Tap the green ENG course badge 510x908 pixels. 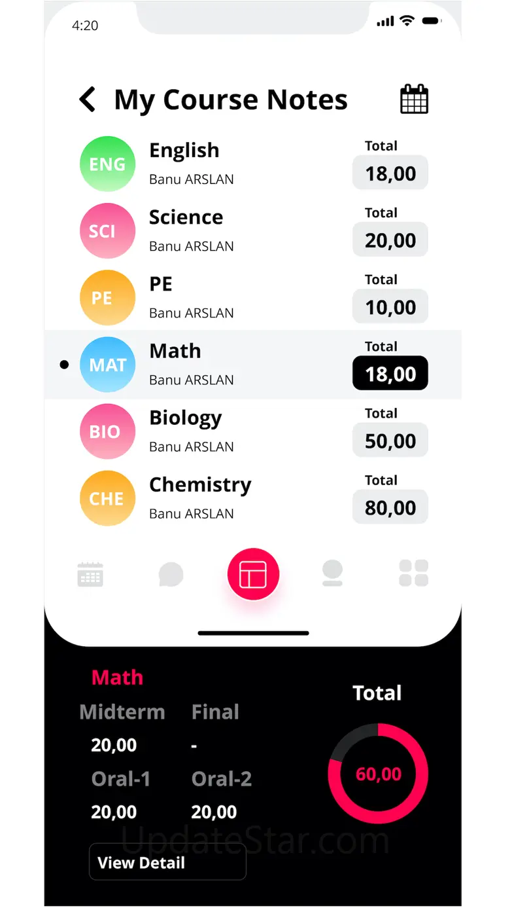click(107, 164)
